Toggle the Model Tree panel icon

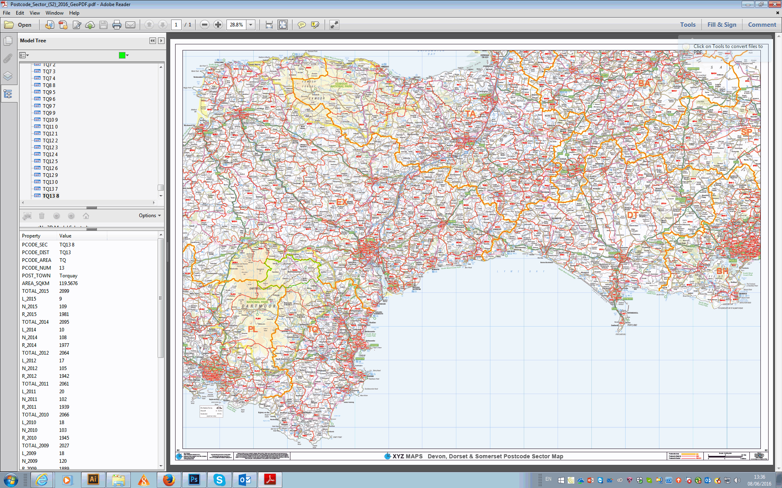8,94
